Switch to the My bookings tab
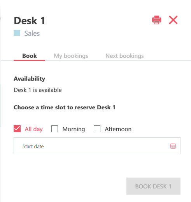This screenshot has width=191, height=202. click(71, 56)
